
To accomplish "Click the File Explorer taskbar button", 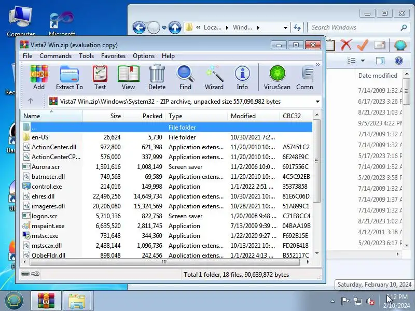I will [76, 301].
